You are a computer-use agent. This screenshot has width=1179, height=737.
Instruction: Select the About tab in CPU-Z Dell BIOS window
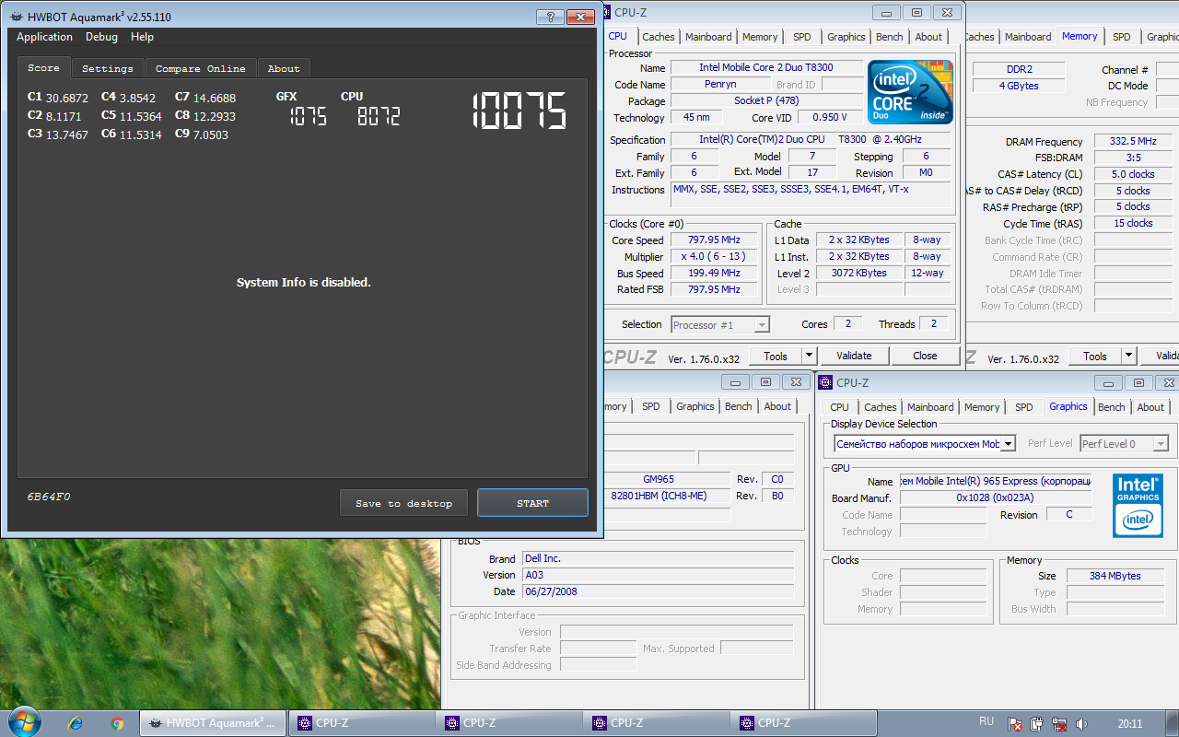(x=777, y=406)
